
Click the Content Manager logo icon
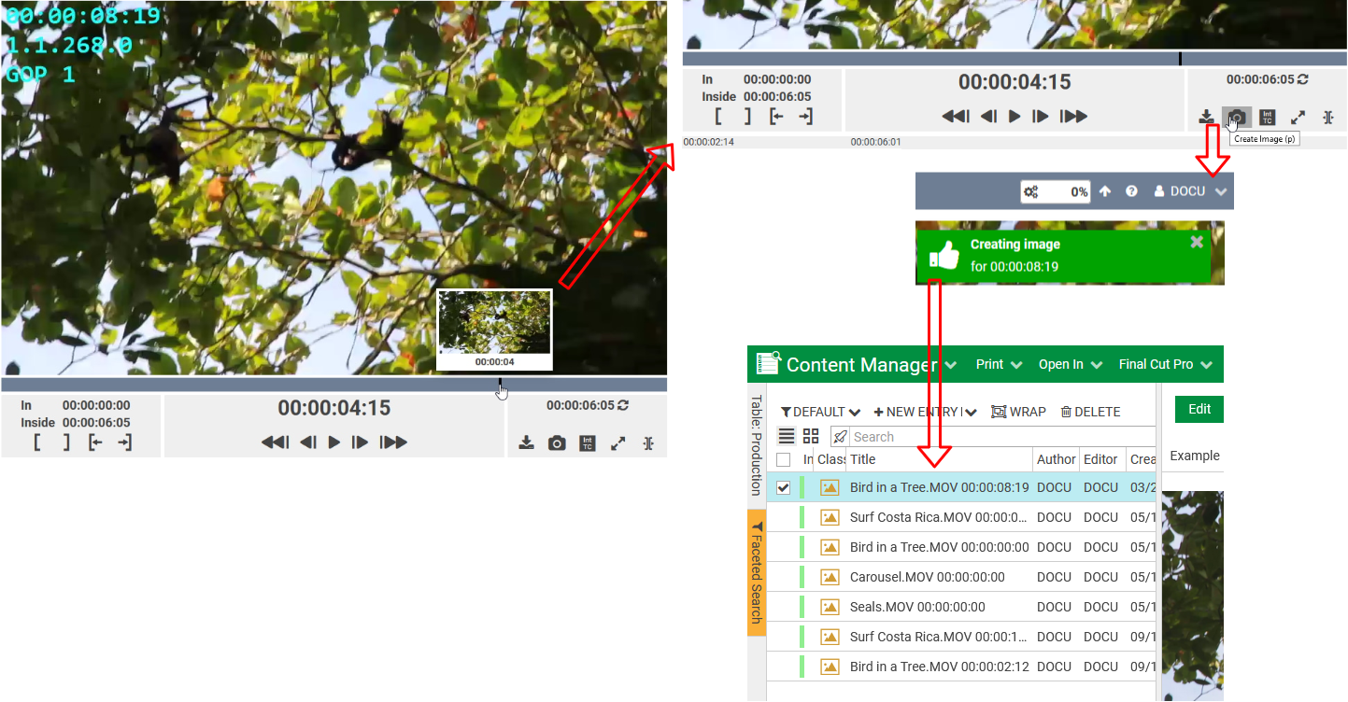tap(769, 364)
